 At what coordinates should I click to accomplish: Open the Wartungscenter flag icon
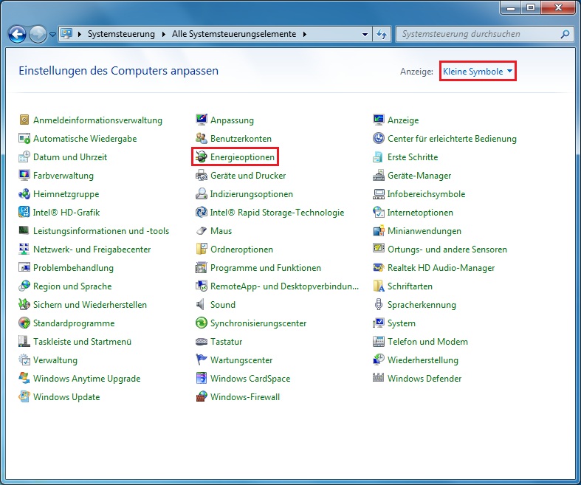(x=202, y=360)
